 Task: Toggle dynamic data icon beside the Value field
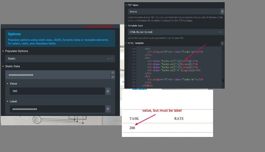point(108,91)
